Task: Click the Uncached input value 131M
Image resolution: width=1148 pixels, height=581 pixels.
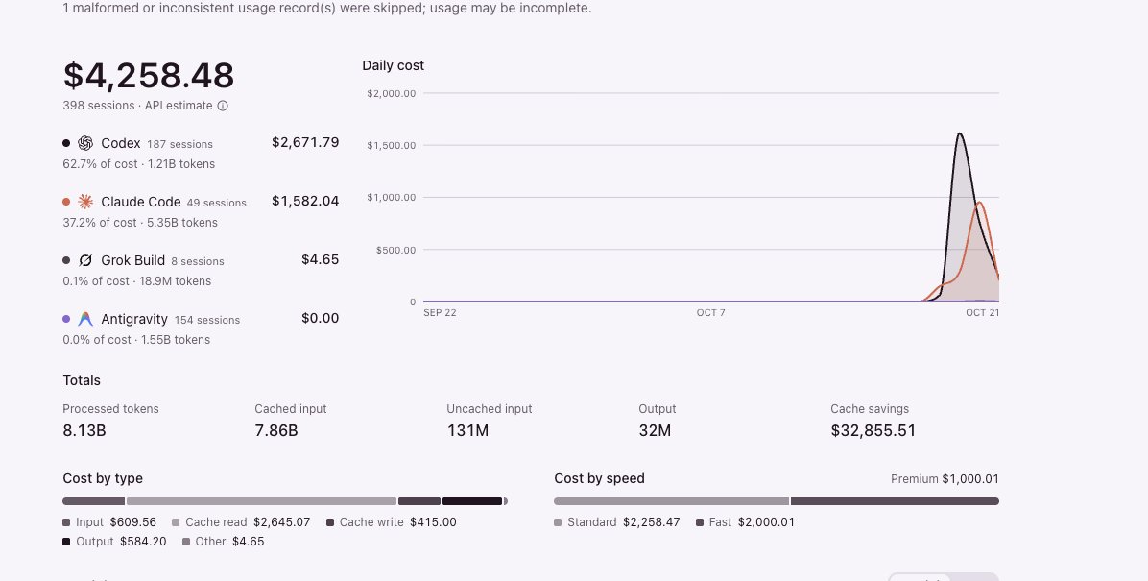Action: coord(467,431)
